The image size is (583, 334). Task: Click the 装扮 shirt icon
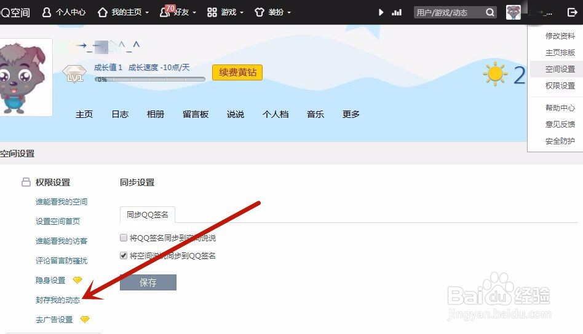259,12
